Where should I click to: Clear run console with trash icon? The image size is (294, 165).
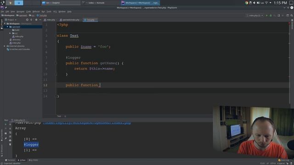coord(10,144)
